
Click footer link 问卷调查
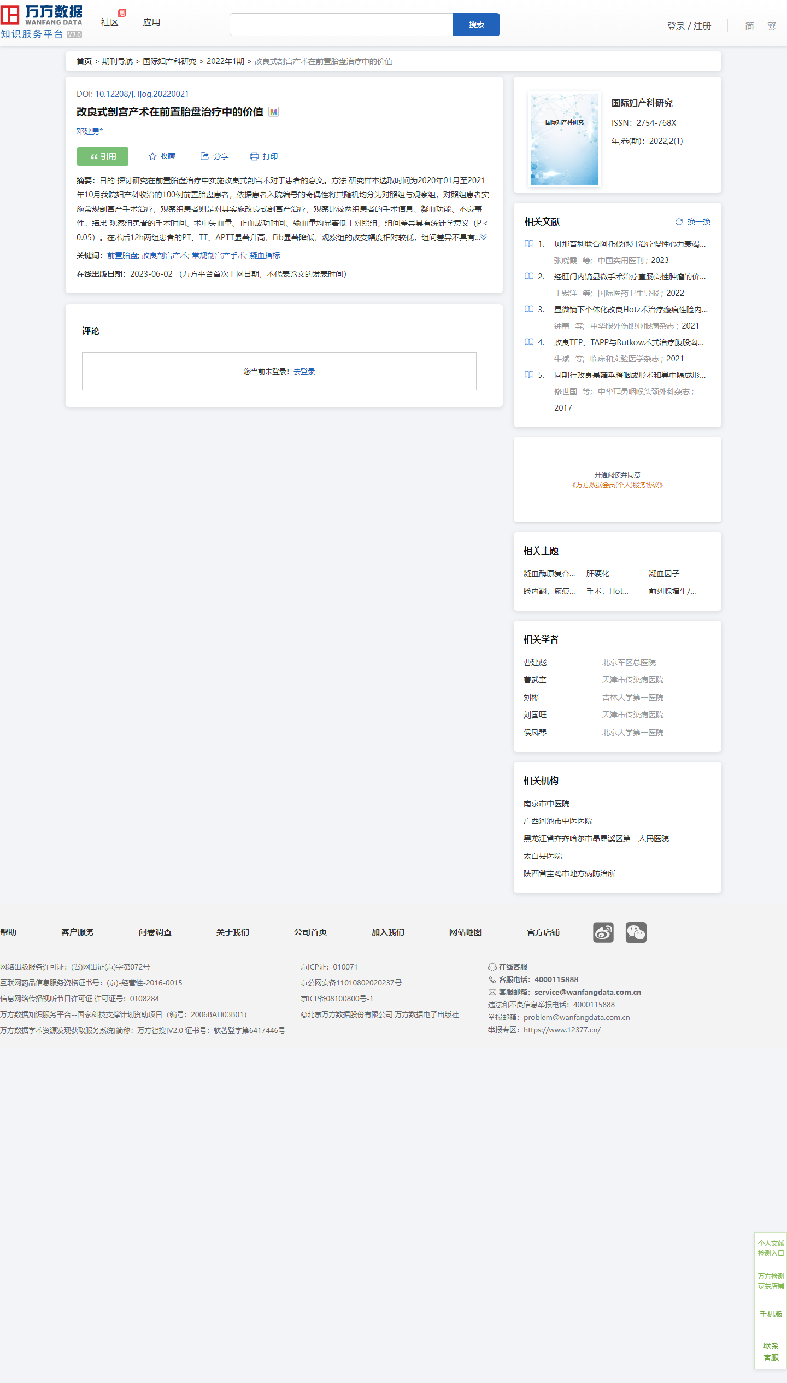155,932
